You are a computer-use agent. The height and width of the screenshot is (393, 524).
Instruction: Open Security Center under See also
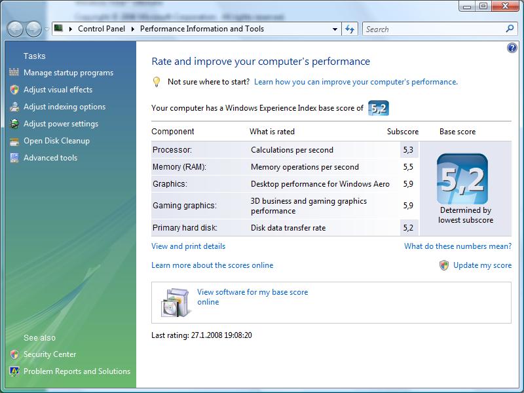point(50,354)
